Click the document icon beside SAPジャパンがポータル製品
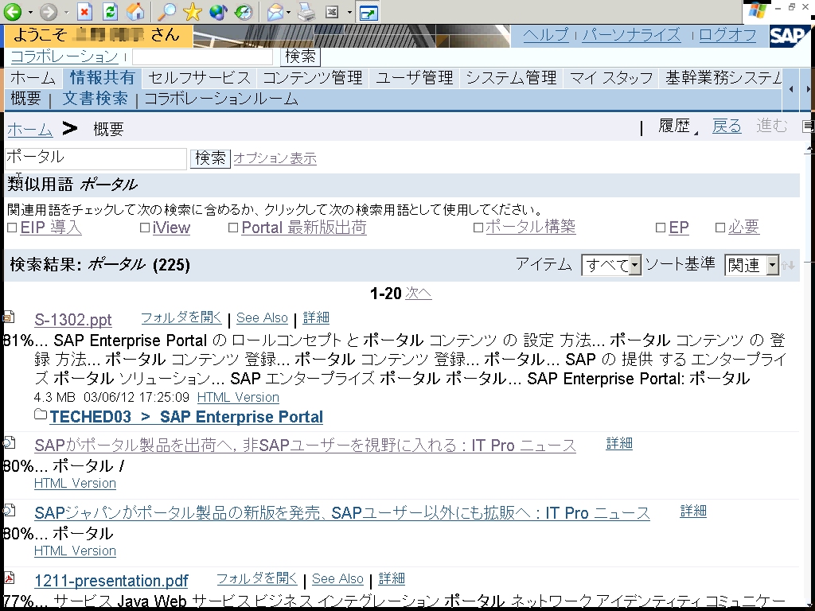The image size is (815, 611). coord(9,510)
